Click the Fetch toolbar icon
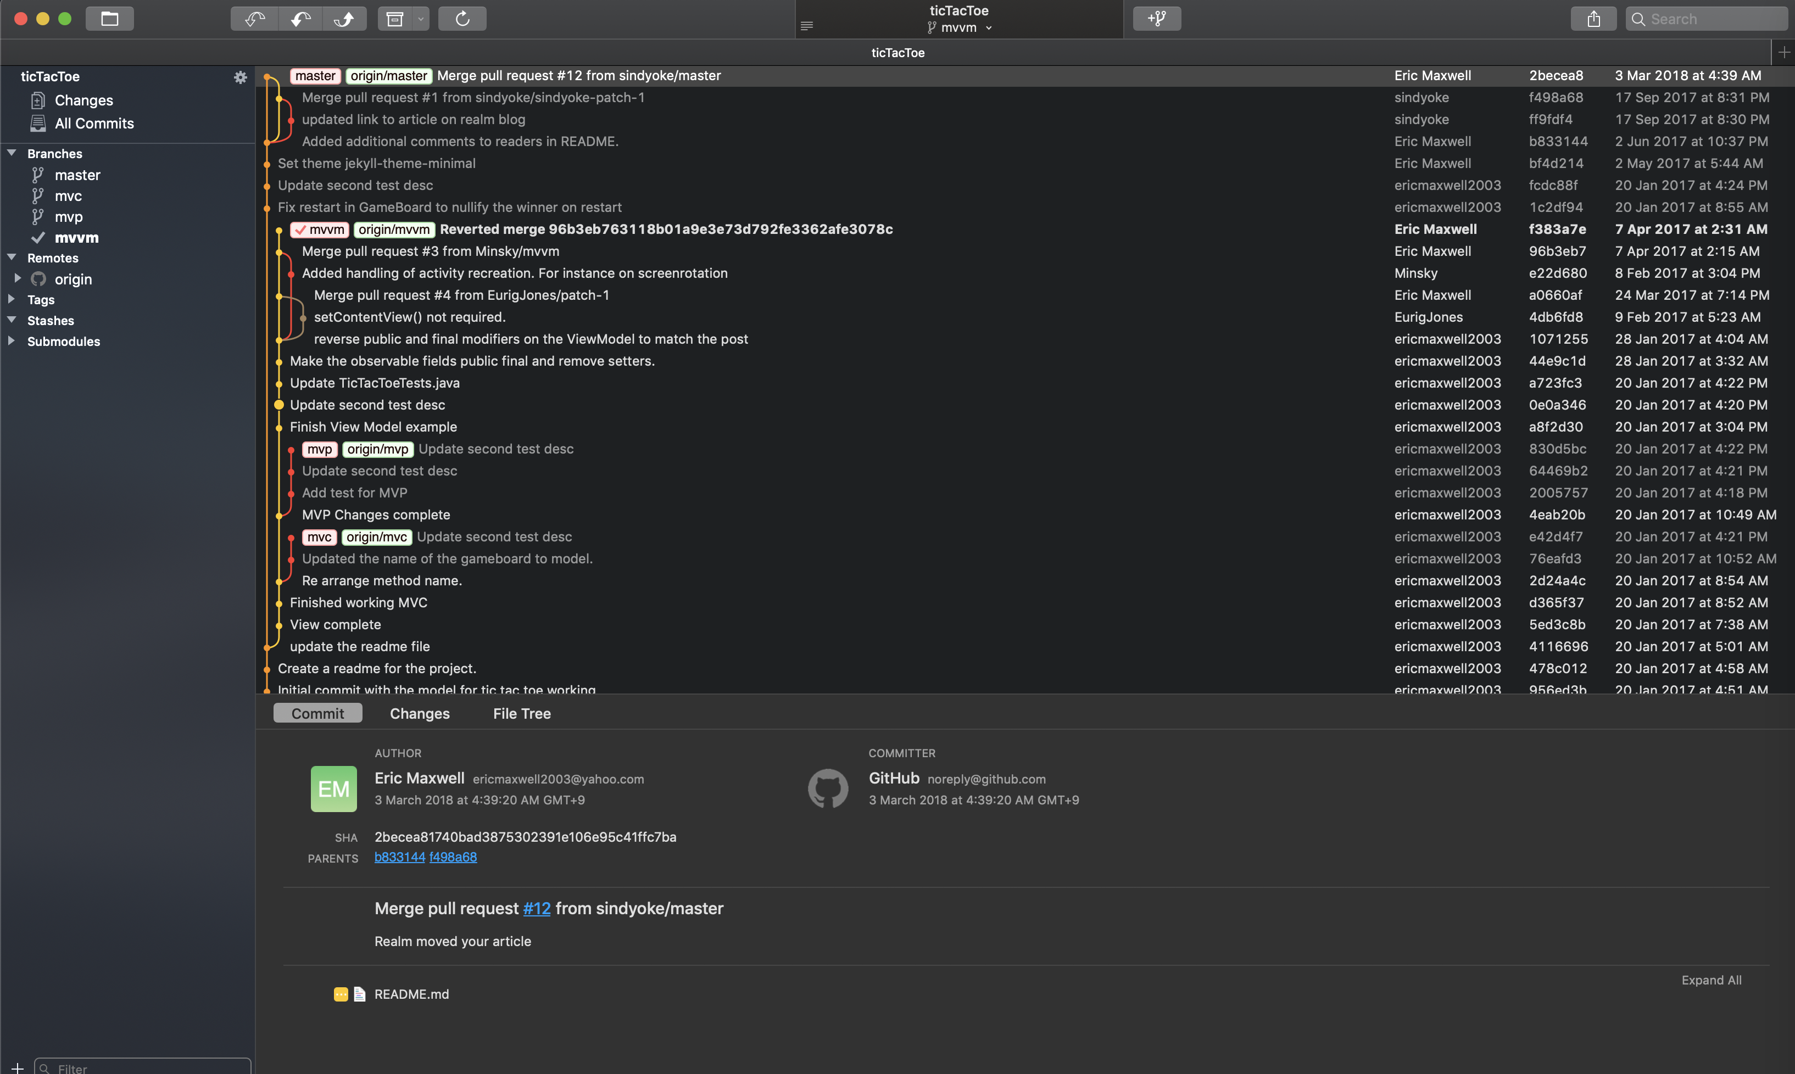The image size is (1795, 1074). [254, 19]
